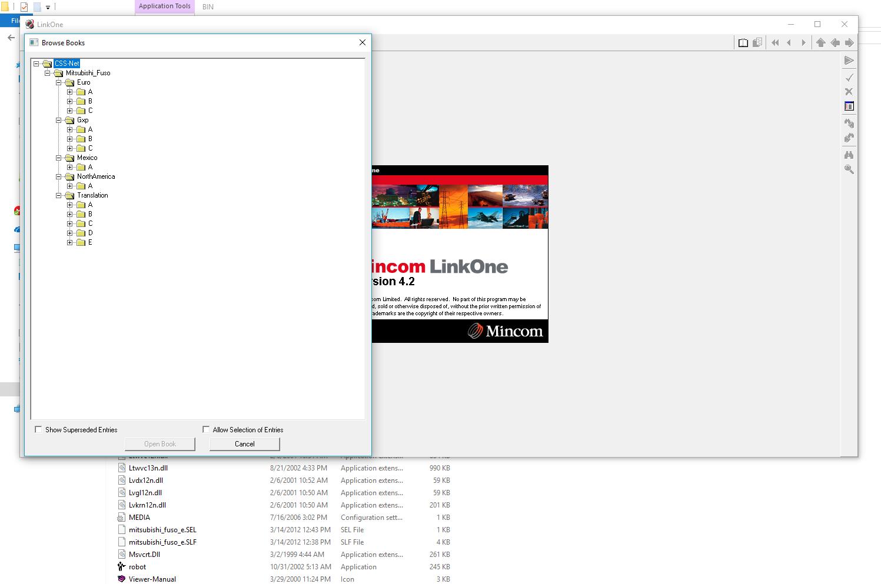Open the Customize Quick Access Toolbar arrow
The height and width of the screenshot is (584, 881).
pyautogui.click(x=48, y=8)
